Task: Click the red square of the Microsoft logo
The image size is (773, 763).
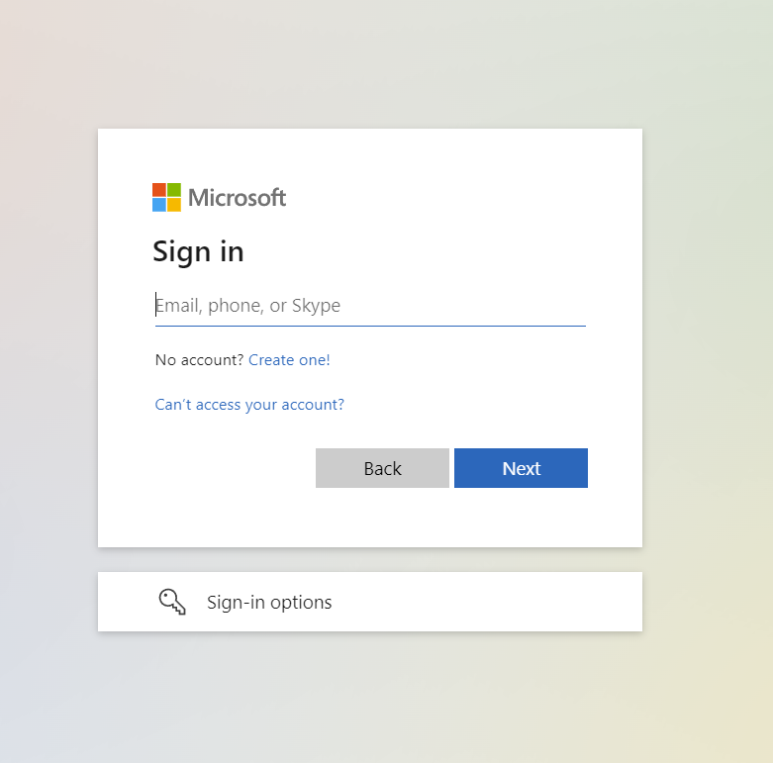Action: [x=159, y=190]
